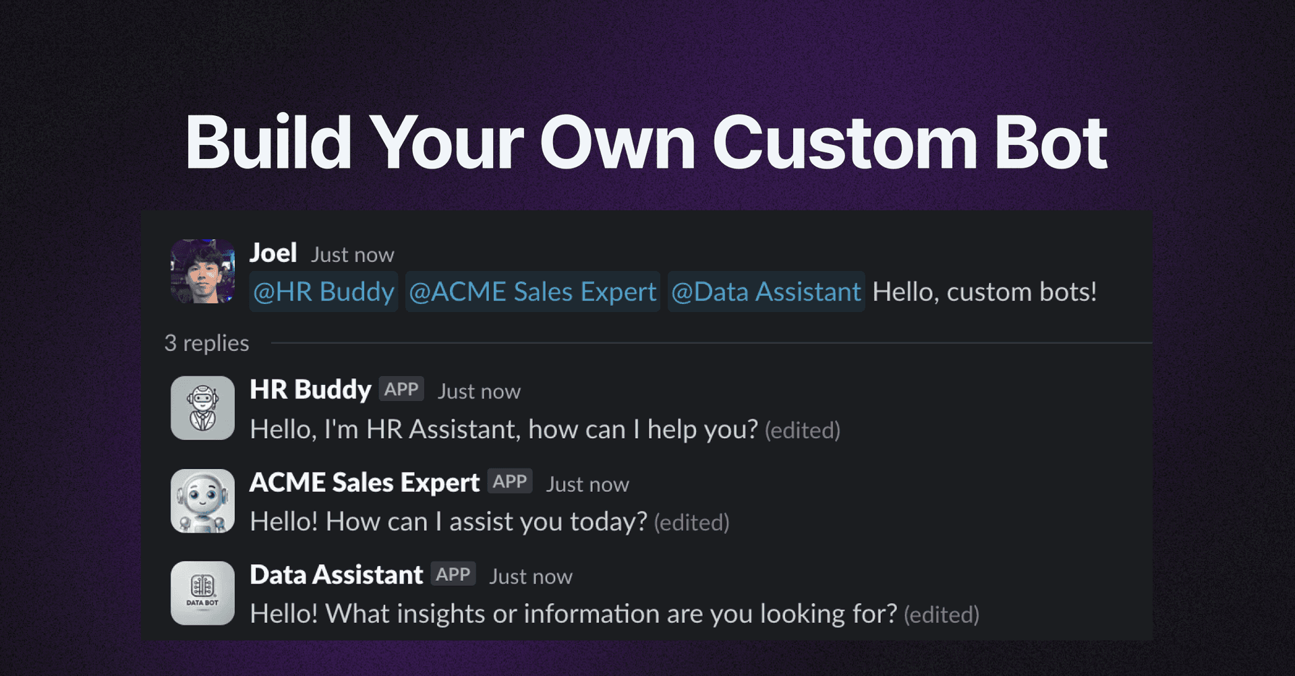Select the Data Assistant DATA BOT avatar
Viewport: 1295px width, 676px height.
pos(202,592)
